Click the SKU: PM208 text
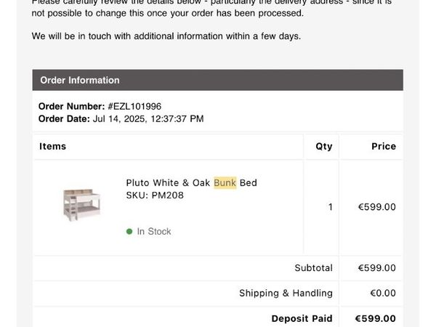The height and width of the screenshot is (327, 436). pyautogui.click(x=155, y=195)
